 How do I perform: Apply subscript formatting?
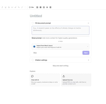pos(19,7)
